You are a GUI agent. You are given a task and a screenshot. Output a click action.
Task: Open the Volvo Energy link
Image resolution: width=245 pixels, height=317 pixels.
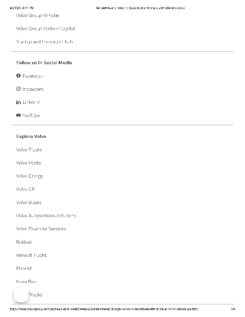pyautogui.click(x=30, y=176)
